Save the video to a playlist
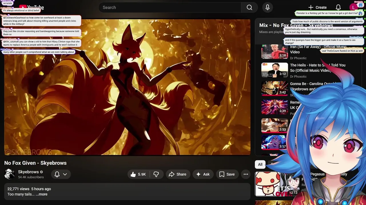The image size is (366, 205). 227,174
